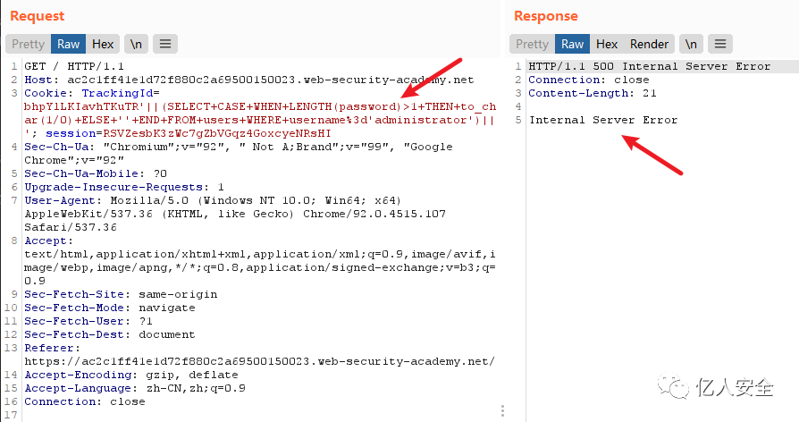Click the 'Accept-Encoding: gzip, deflate' line

point(131,376)
